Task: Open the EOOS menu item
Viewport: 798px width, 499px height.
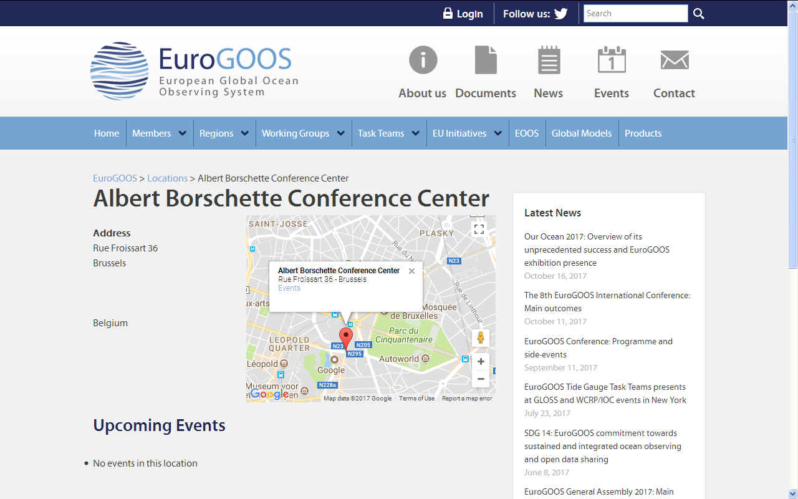Action: (x=527, y=133)
